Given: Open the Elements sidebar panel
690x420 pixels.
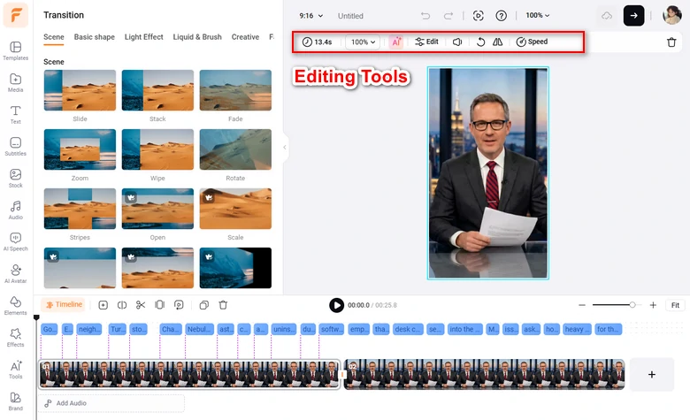Looking at the screenshot, I should point(15,306).
